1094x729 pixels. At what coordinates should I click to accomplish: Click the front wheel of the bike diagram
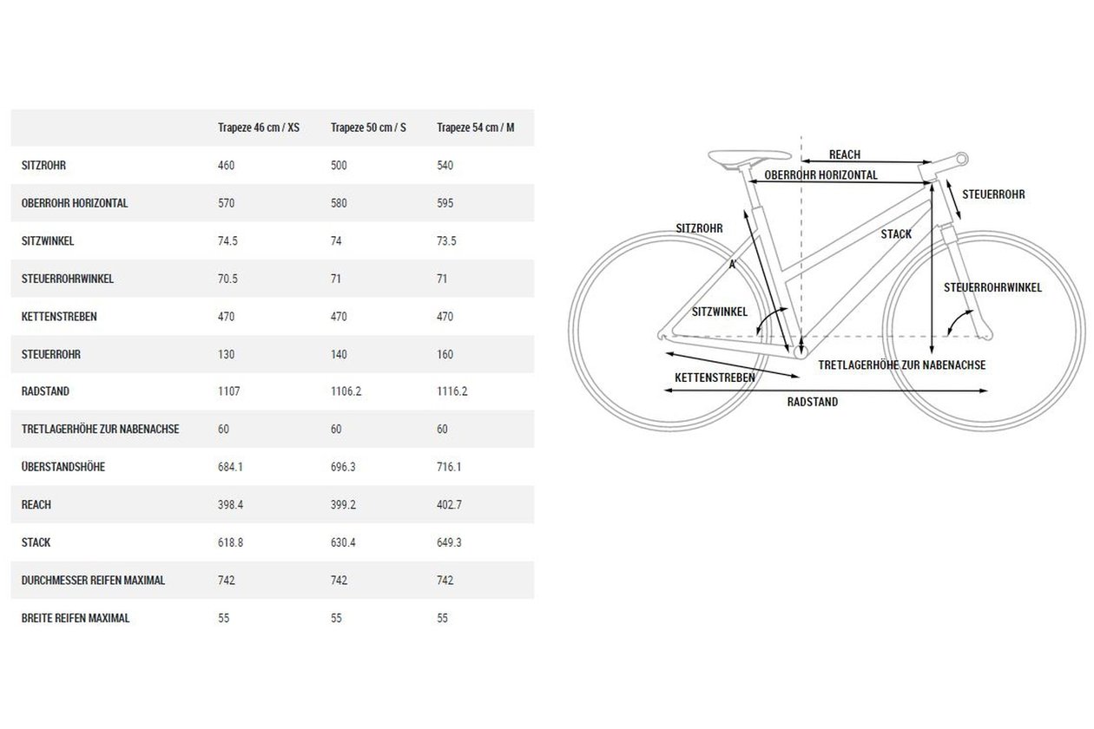984,331
